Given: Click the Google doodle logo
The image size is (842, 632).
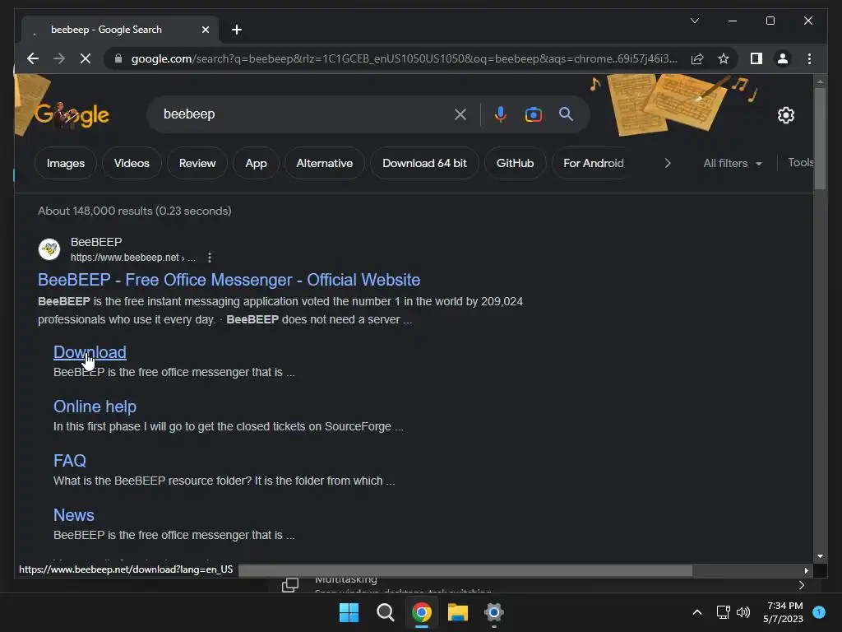Looking at the screenshot, I should coord(72,114).
